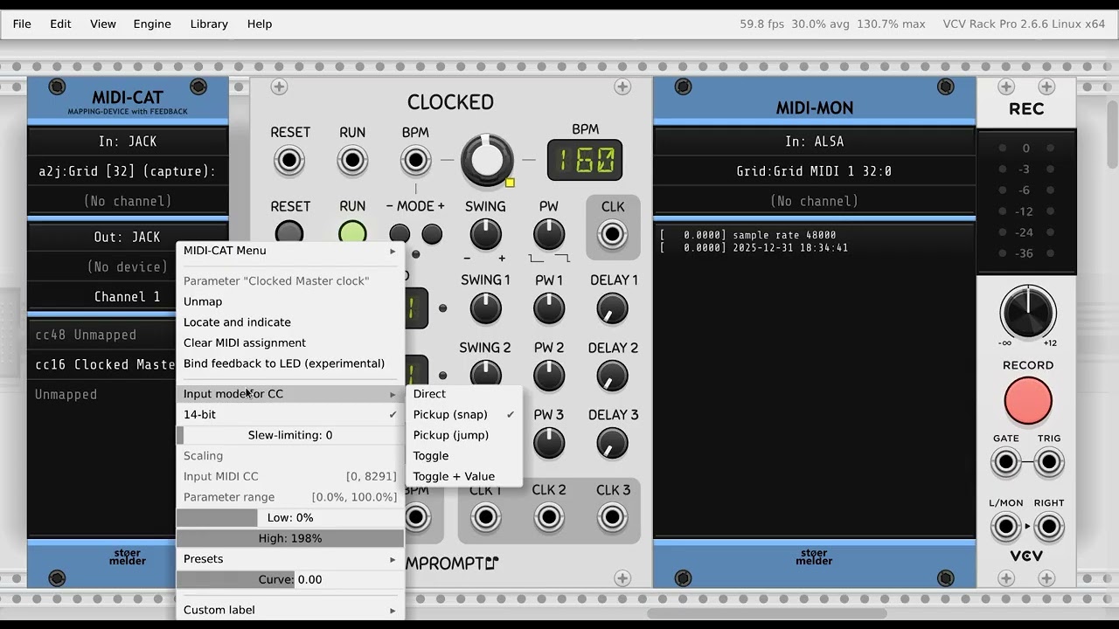
Task: Click the PW 2 knob
Action: (549, 376)
